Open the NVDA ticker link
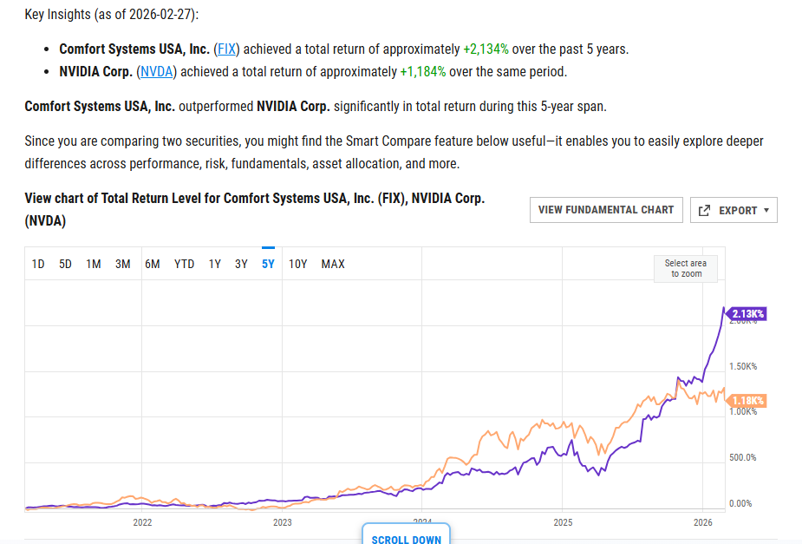Viewport: 802px width, 544px height. pyautogui.click(x=156, y=72)
